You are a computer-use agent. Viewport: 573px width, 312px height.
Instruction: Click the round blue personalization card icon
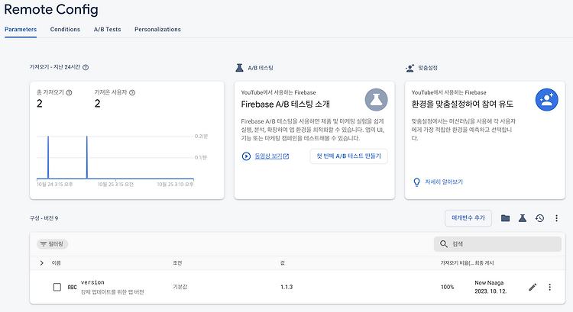pyautogui.click(x=547, y=100)
